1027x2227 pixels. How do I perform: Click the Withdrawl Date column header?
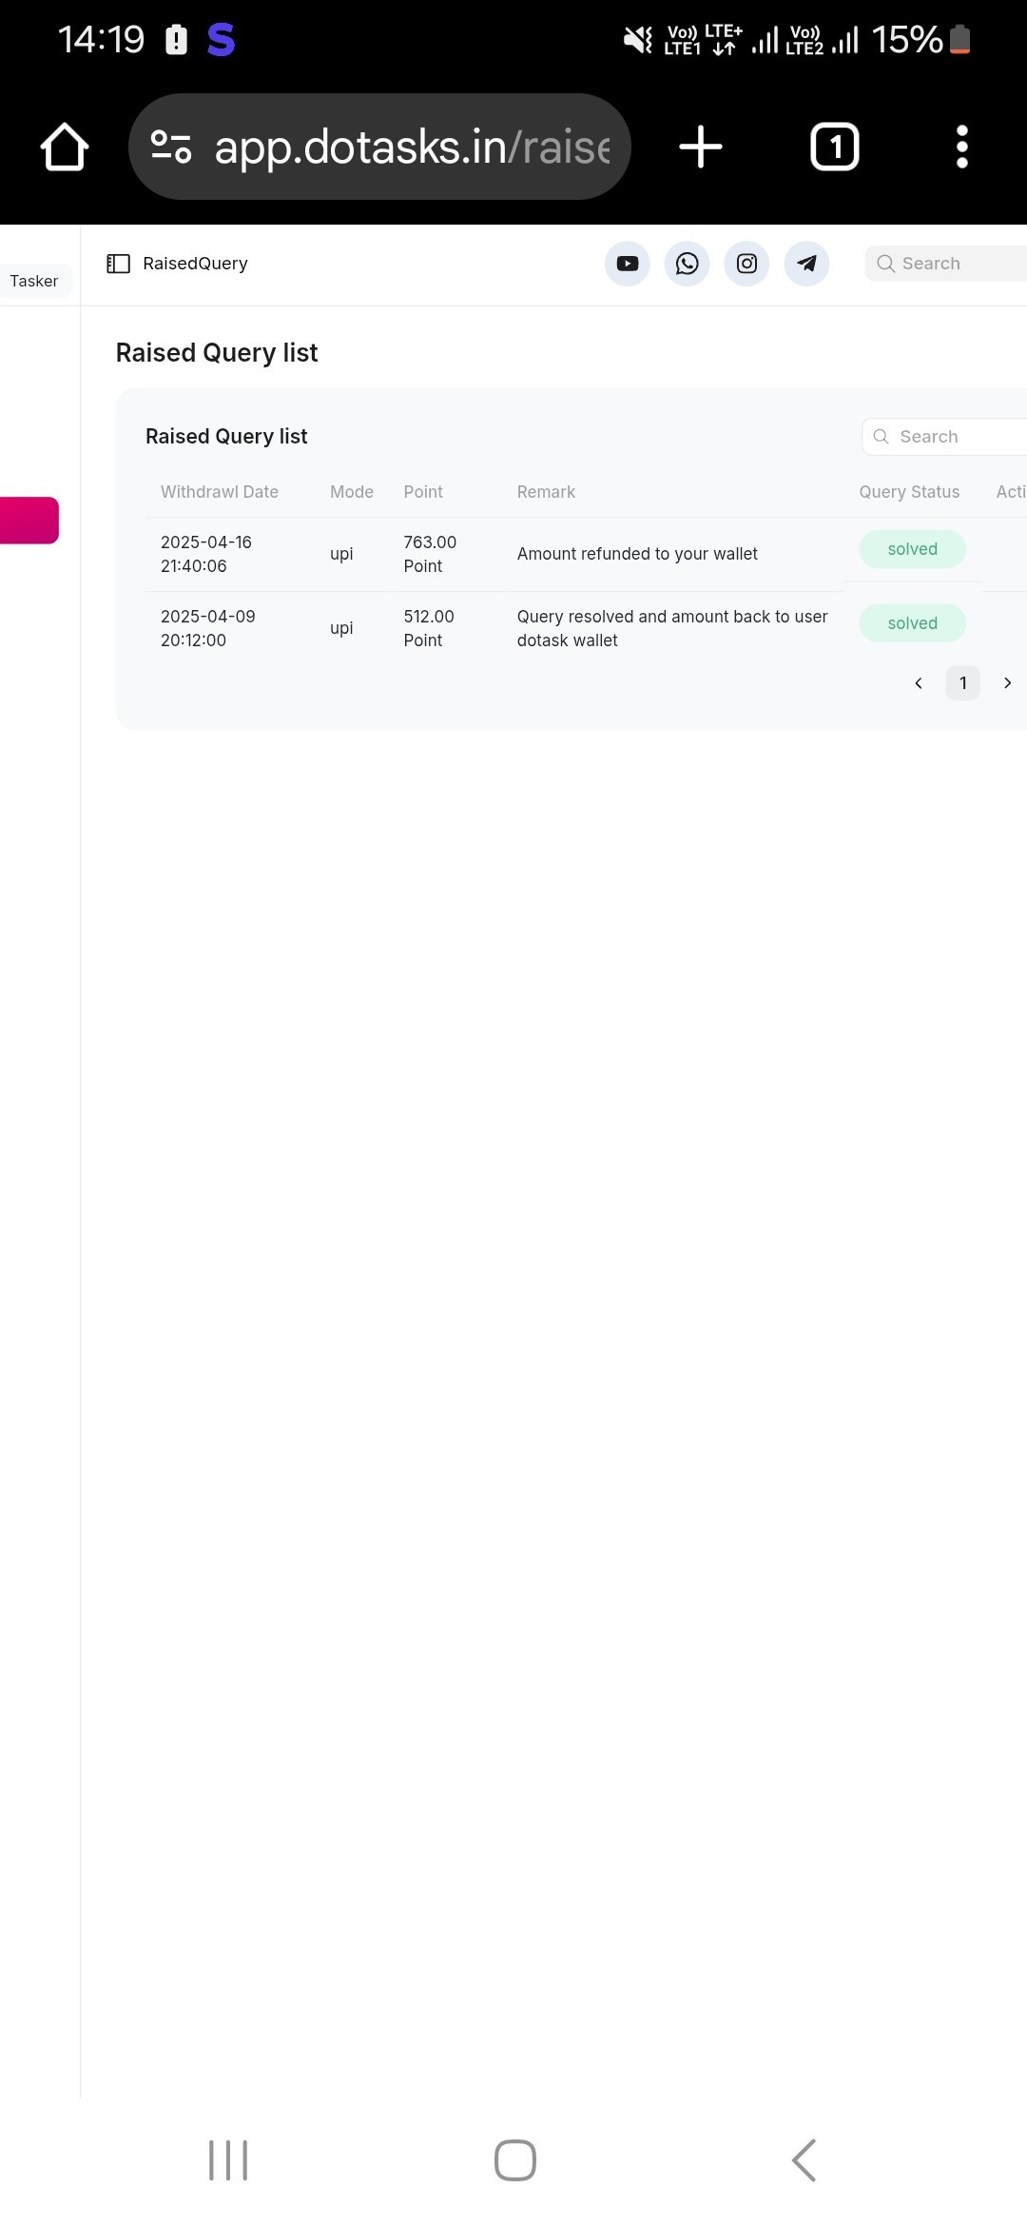click(220, 492)
